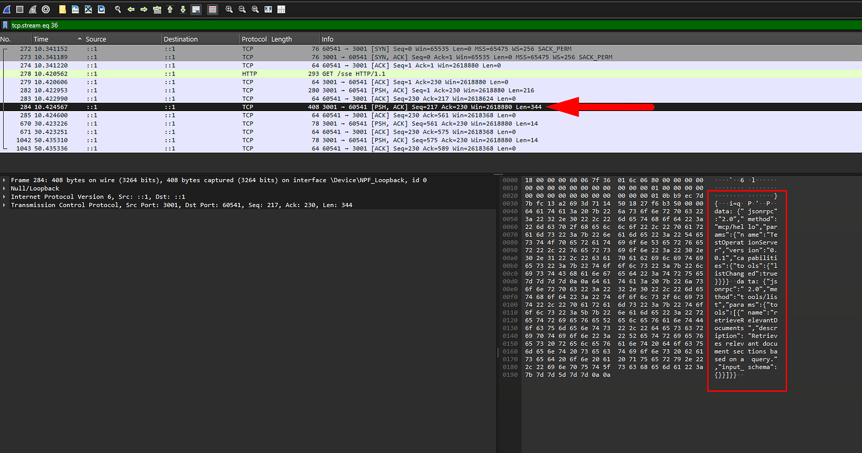Viewport: 862px width, 453px height.
Task: Close the capture file
Action: tap(89, 9)
